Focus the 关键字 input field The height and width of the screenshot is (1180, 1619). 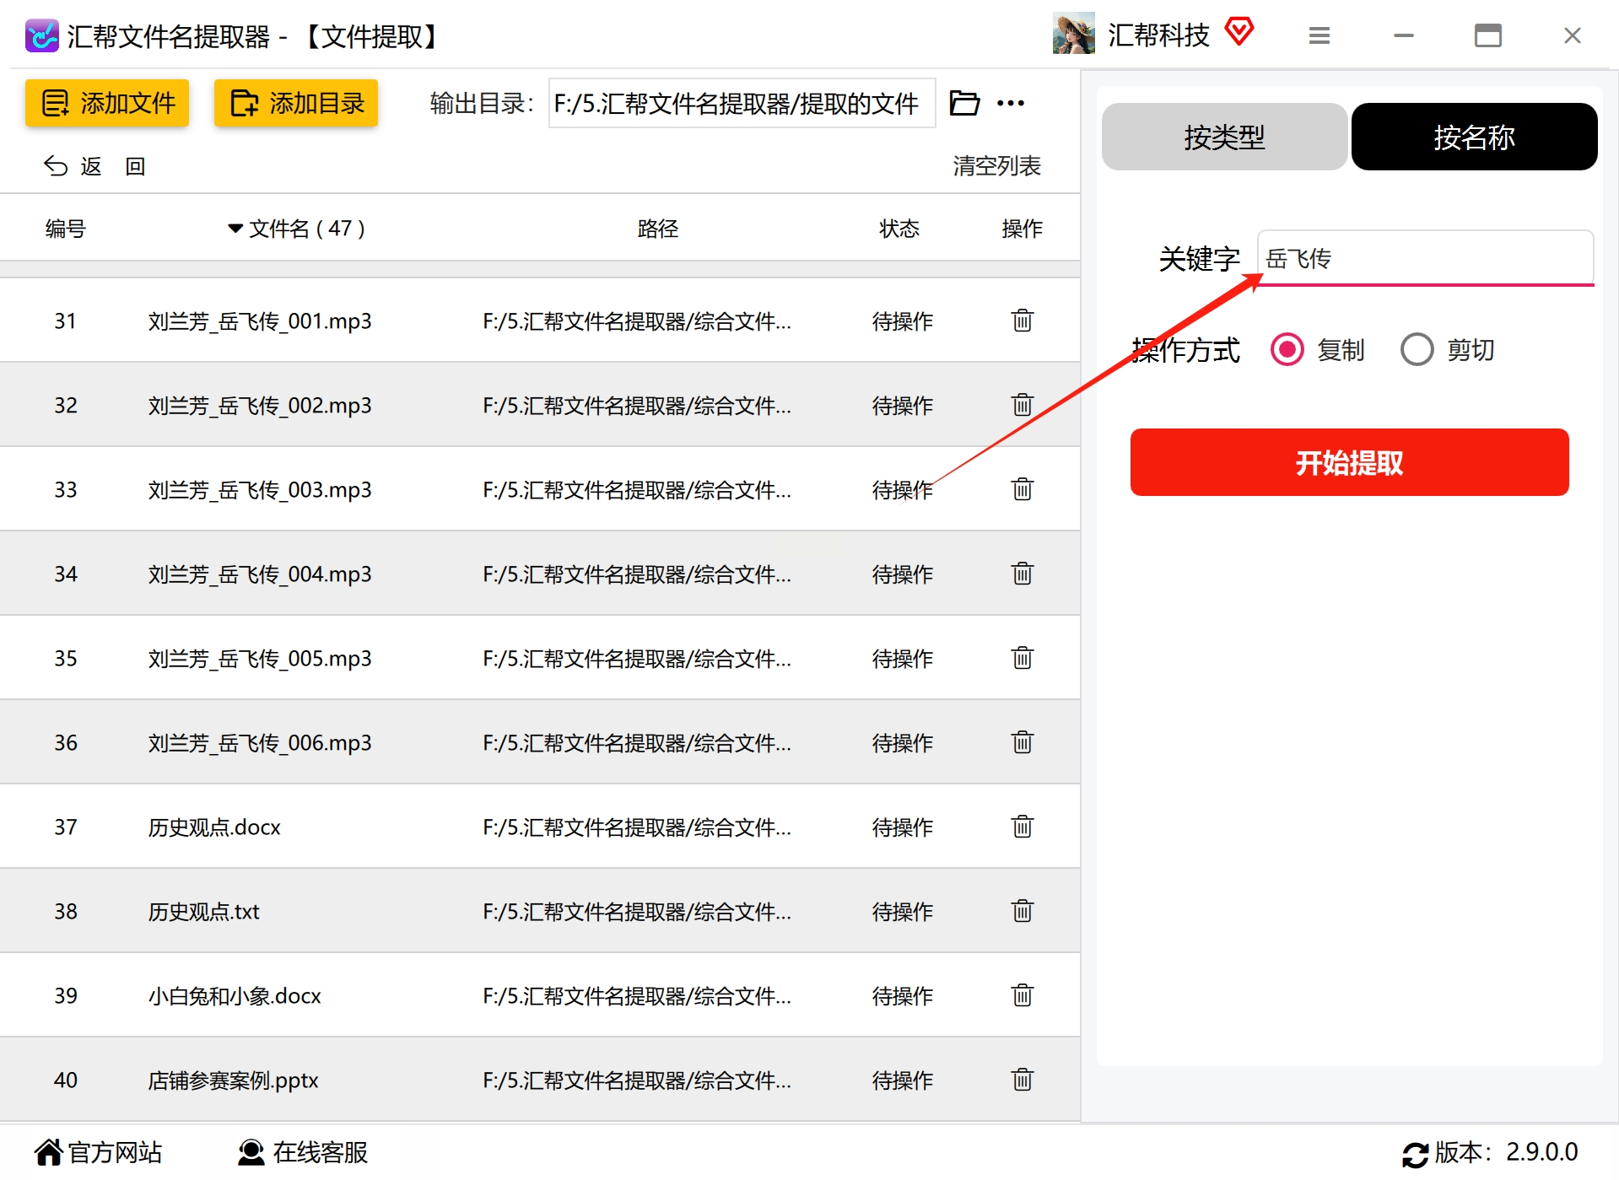coord(1425,258)
